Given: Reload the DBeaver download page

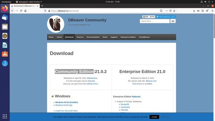Looking at the screenshot, I should click(21, 11).
